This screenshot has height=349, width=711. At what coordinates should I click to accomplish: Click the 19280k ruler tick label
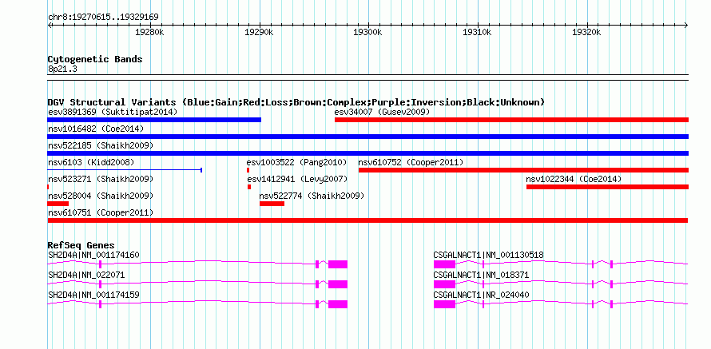pos(149,33)
